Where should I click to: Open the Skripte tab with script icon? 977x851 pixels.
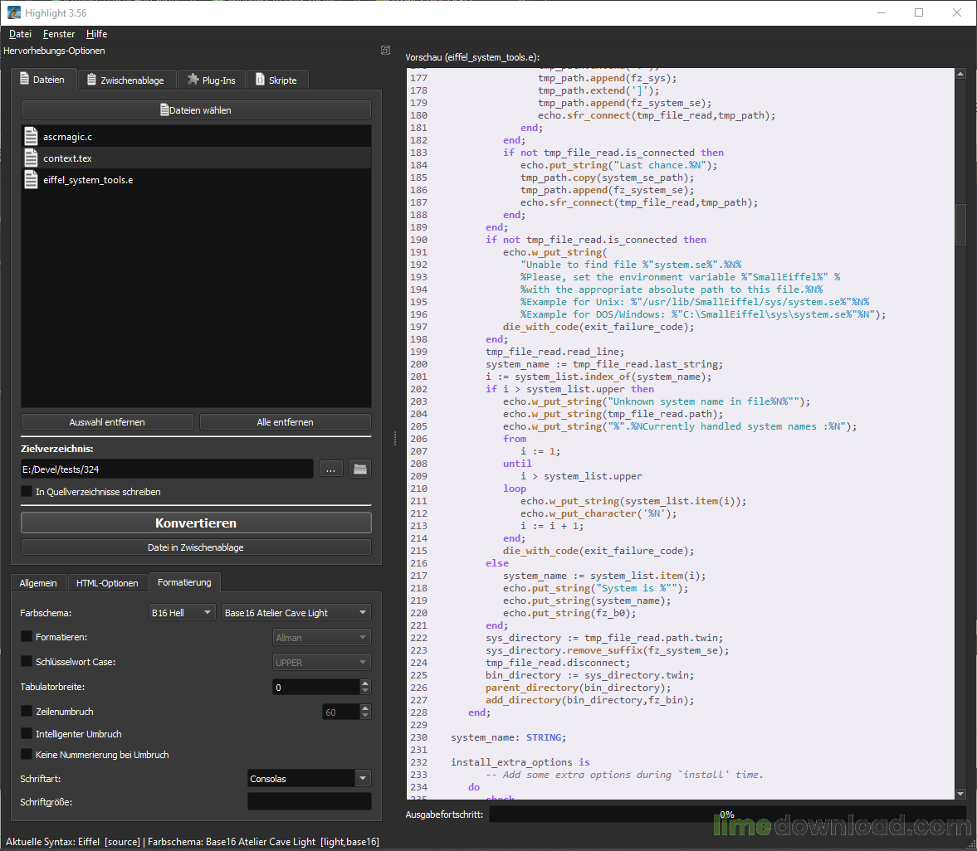pyautogui.click(x=276, y=80)
